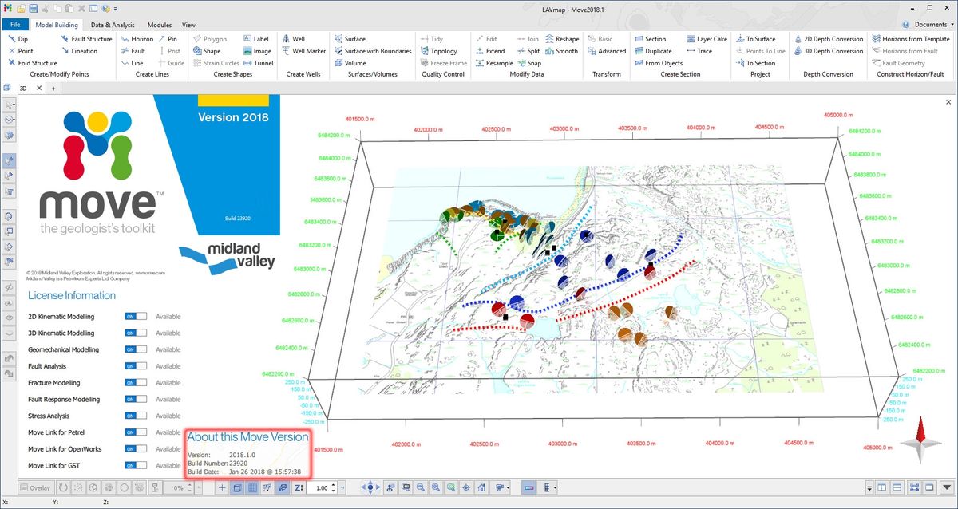
Task: Switch to the Data & Analysis tab
Action: pyautogui.click(x=113, y=25)
